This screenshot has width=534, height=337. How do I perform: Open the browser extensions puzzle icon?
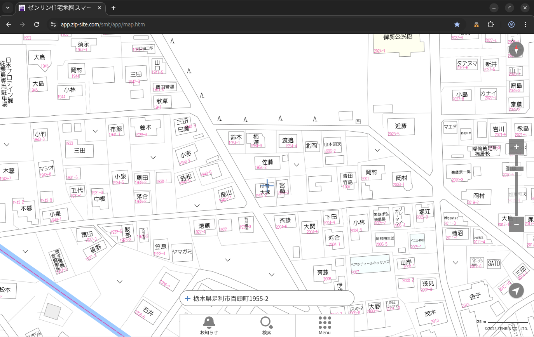coord(490,24)
